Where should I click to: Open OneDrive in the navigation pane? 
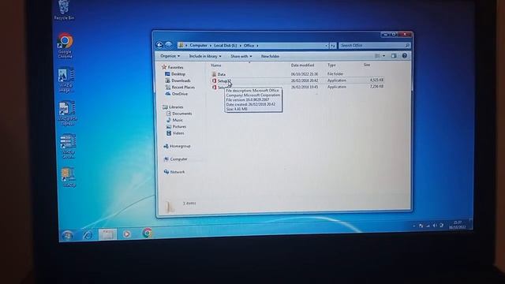[x=179, y=94]
